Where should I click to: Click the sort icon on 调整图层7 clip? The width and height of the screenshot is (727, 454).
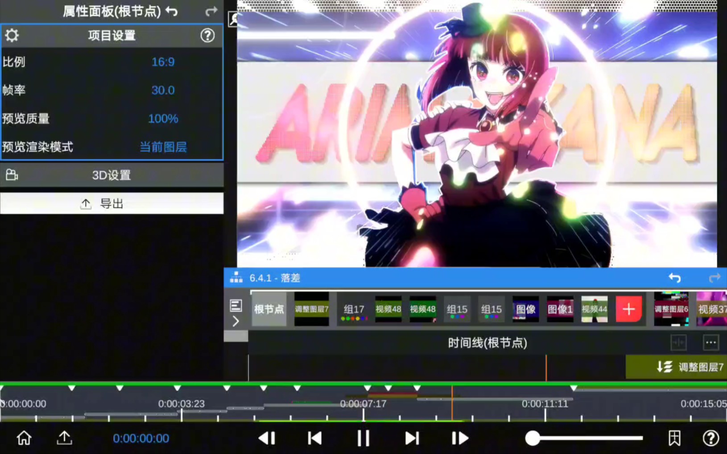[x=665, y=367]
